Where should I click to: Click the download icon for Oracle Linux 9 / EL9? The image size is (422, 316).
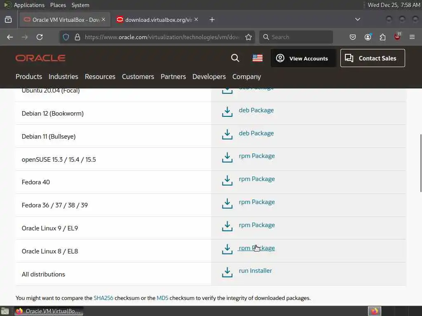coord(227,227)
